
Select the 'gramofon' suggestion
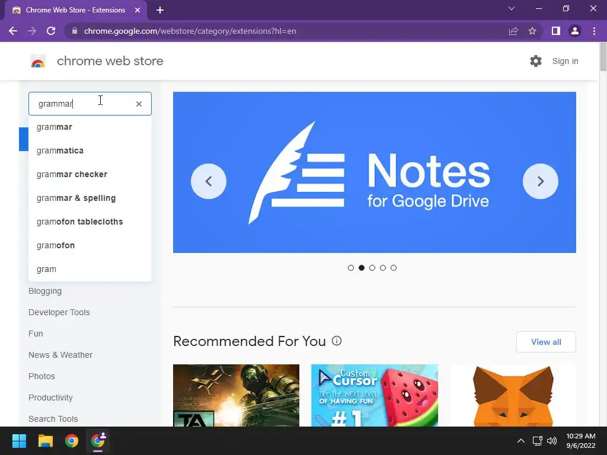90,245
